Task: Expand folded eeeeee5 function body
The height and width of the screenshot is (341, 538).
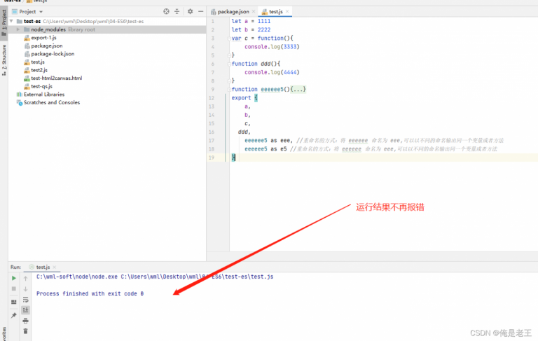Action: [x=293, y=89]
